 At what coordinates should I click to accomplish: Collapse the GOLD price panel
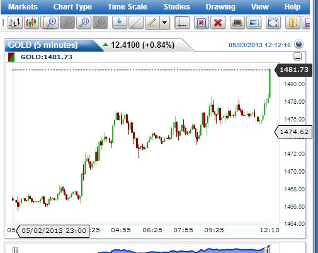[x=298, y=57]
